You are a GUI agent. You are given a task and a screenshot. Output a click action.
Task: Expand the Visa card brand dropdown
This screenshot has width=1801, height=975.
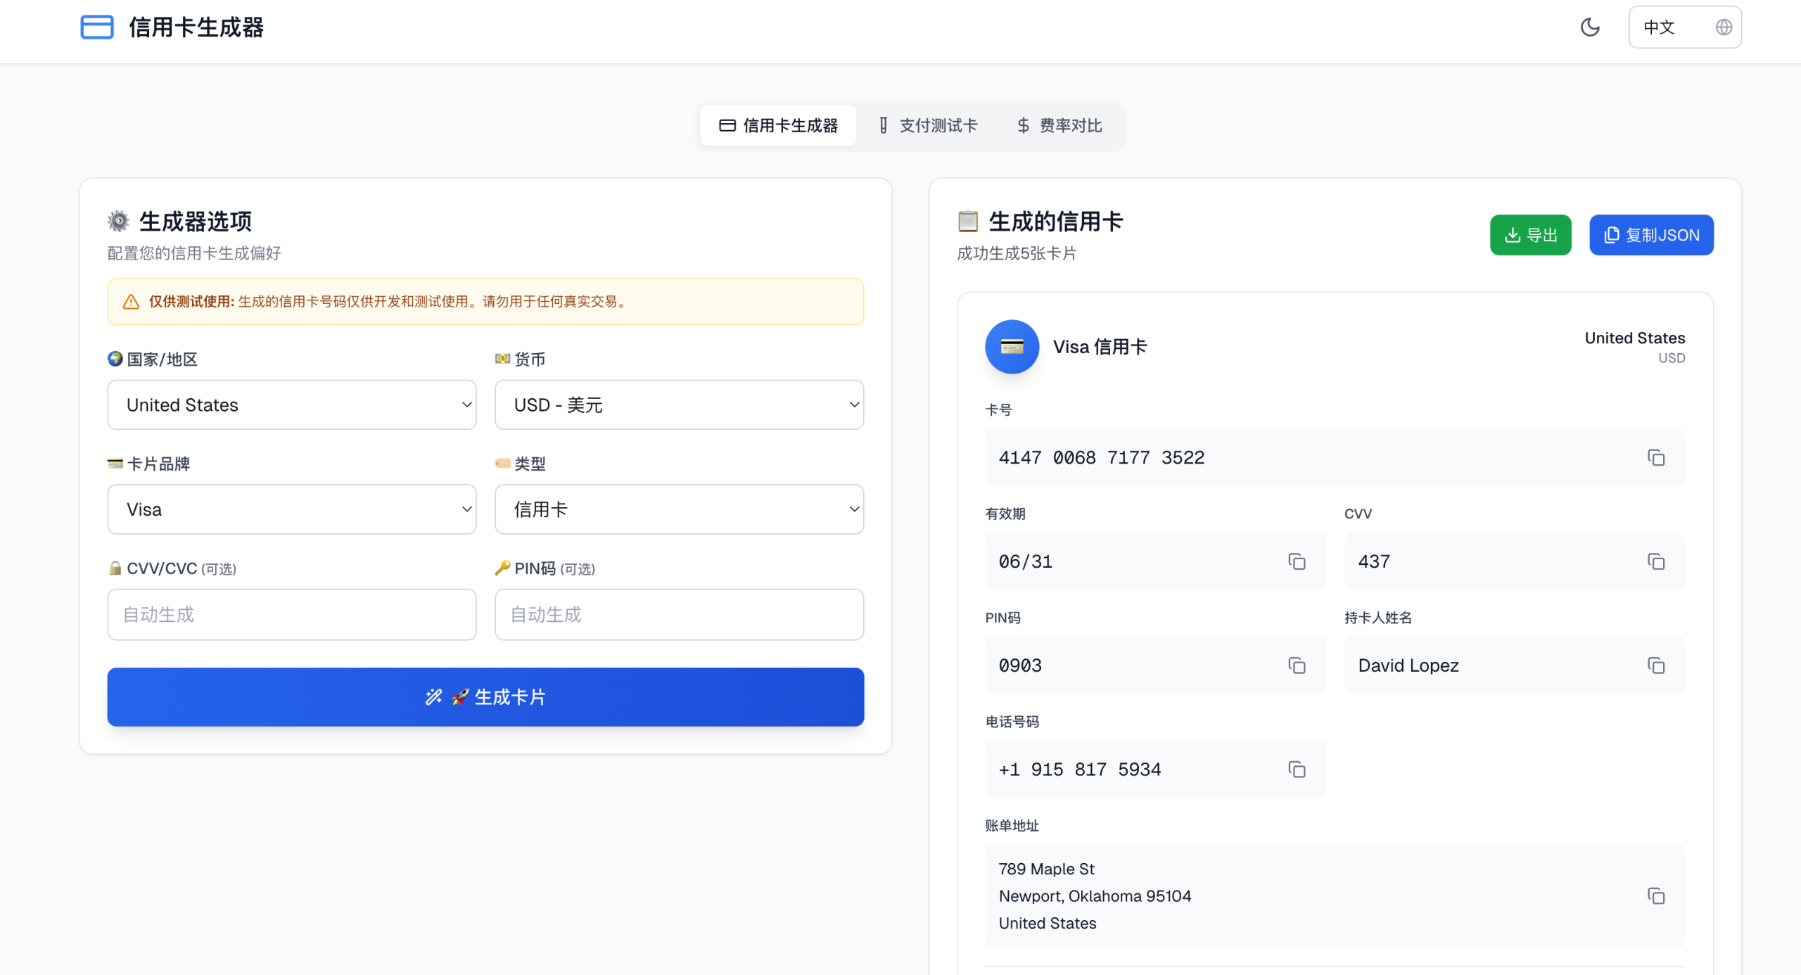(292, 509)
